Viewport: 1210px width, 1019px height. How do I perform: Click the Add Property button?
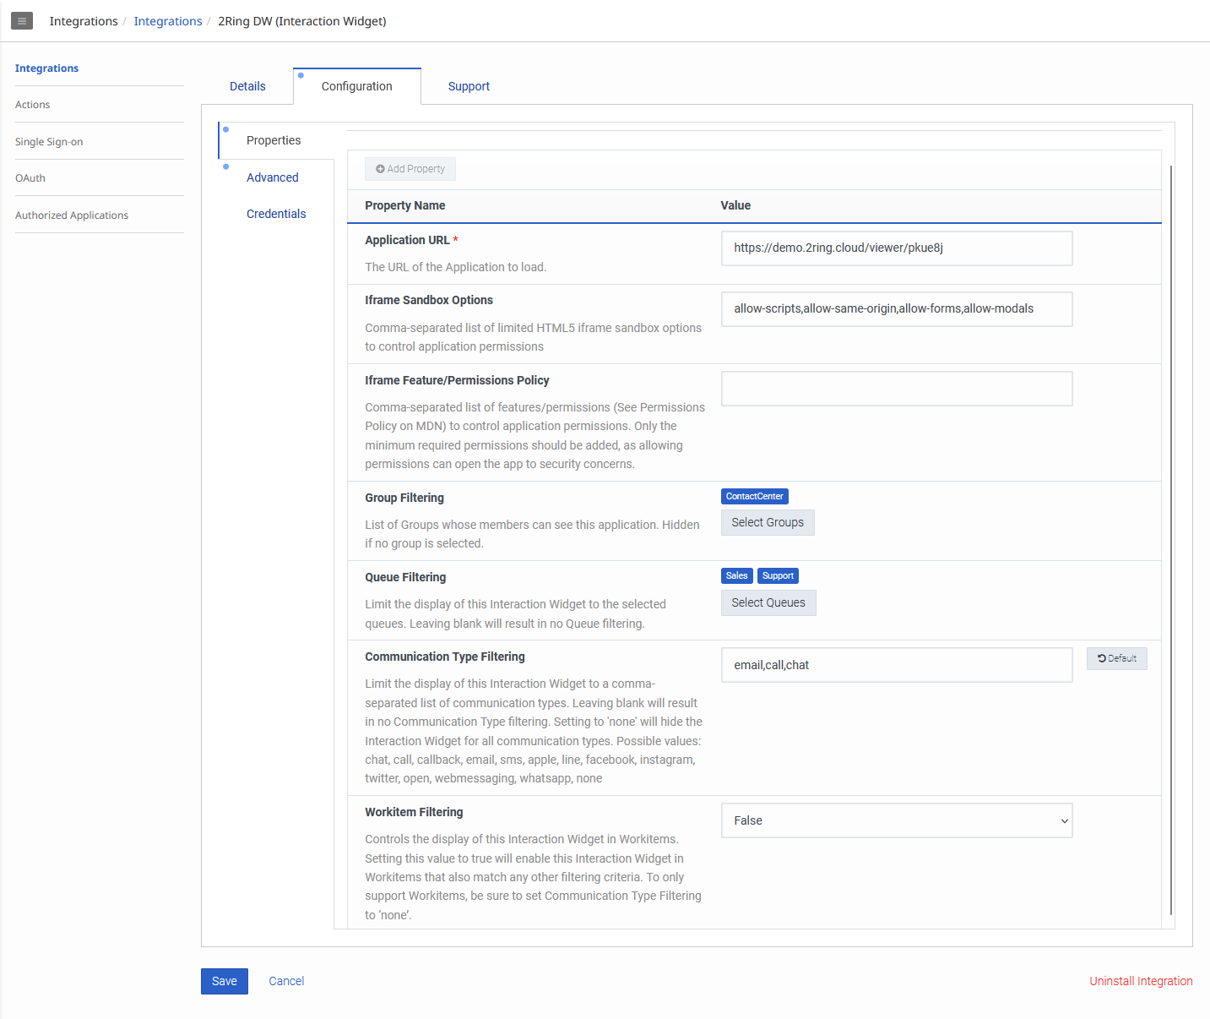click(410, 169)
